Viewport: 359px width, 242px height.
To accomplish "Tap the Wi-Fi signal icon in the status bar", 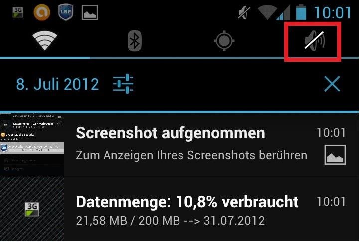I will click(267, 12).
